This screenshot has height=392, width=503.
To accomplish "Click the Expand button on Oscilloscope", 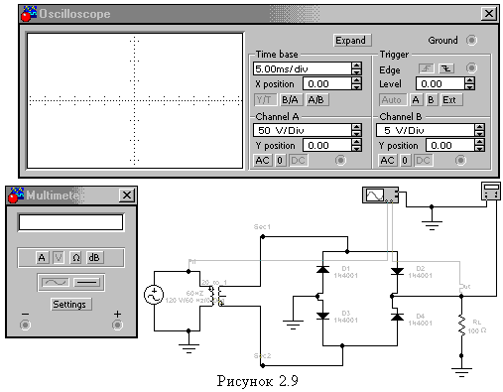I will [352, 41].
